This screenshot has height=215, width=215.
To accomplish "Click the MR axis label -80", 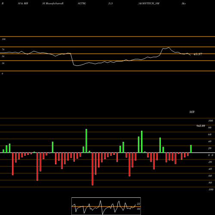I will point(210,183).
